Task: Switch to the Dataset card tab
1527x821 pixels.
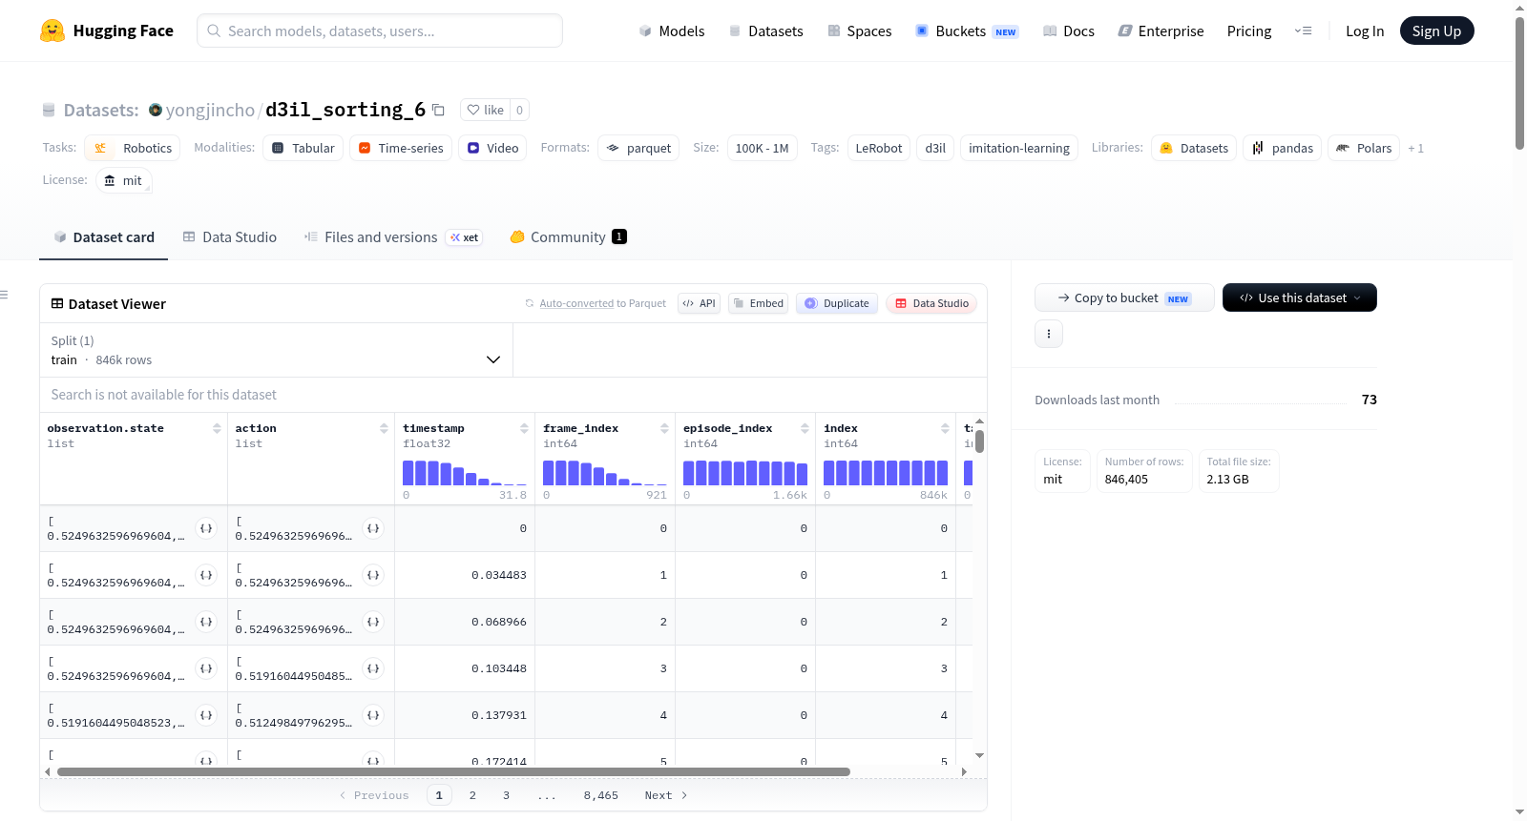Action: 104,237
